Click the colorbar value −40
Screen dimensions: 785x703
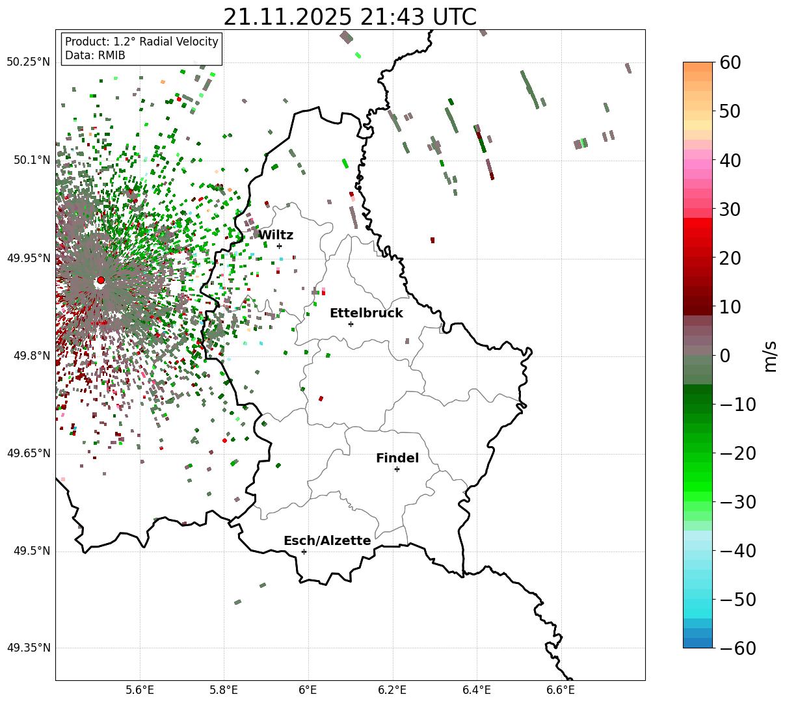click(738, 551)
